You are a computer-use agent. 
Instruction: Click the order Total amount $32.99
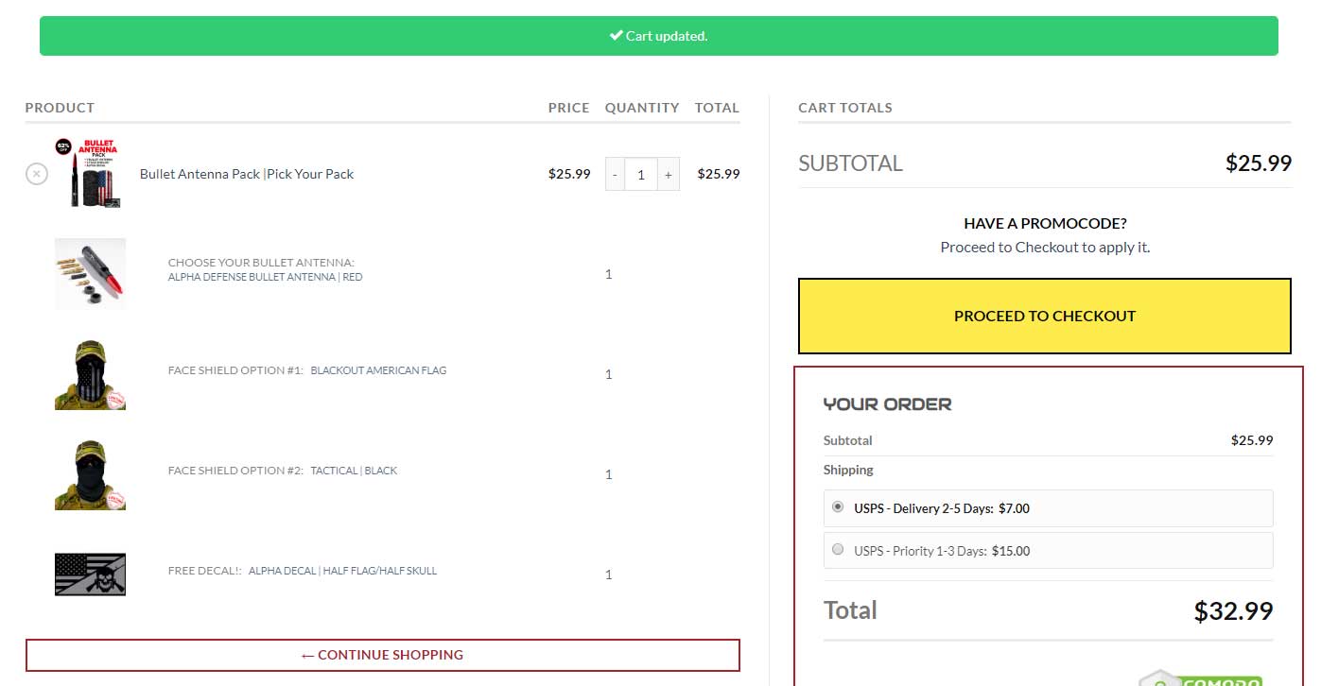[x=1233, y=611]
